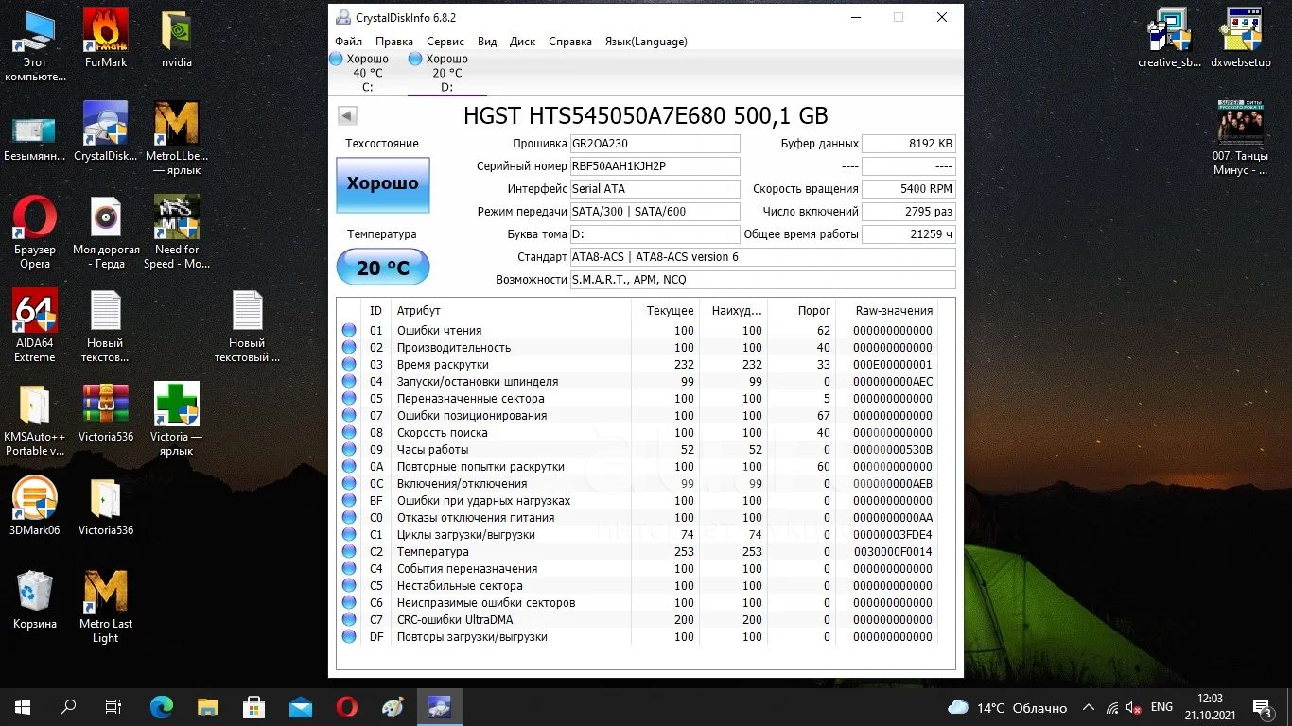The image size is (1292, 726).
Task: Open the Mail app in taskbar
Action: pyautogui.click(x=301, y=706)
